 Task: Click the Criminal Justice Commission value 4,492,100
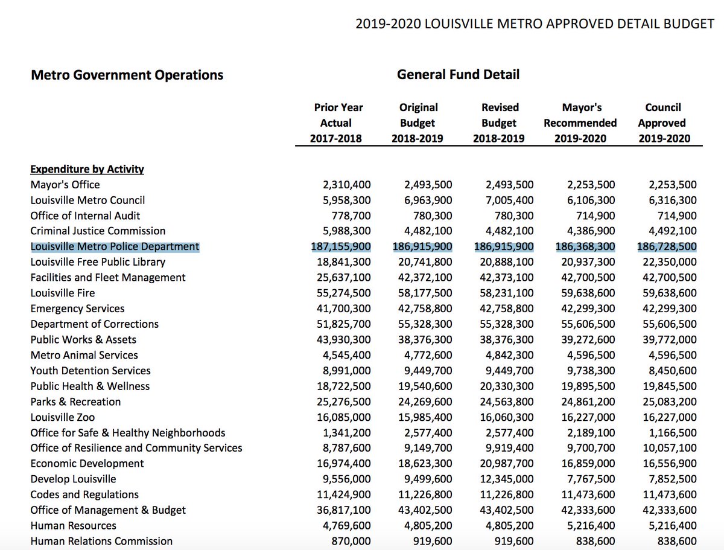(672, 231)
